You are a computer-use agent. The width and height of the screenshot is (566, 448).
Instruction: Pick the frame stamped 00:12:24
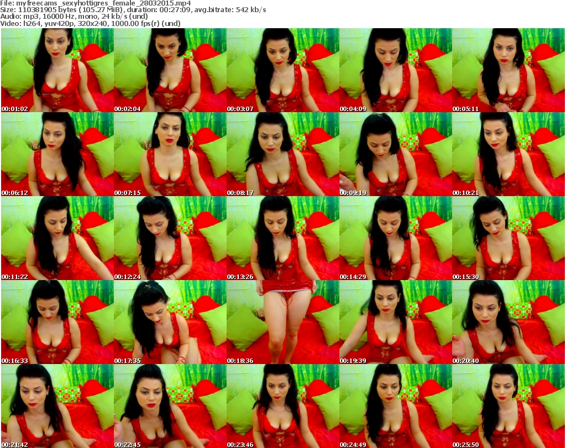click(170, 238)
